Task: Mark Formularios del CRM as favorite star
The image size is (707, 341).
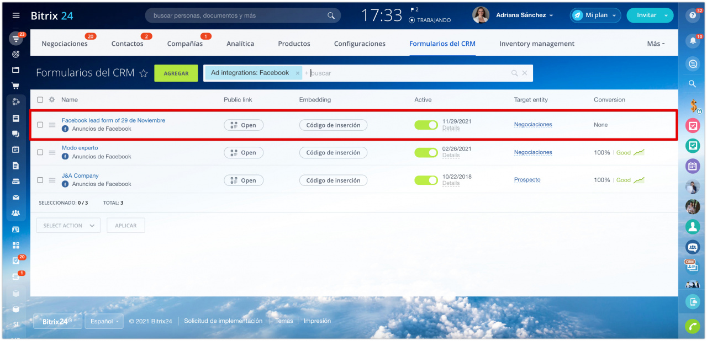Action: pyautogui.click(x=144, y=73)
